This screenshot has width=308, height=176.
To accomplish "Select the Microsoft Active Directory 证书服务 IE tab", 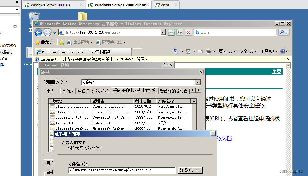I will [x=84, y=52].
